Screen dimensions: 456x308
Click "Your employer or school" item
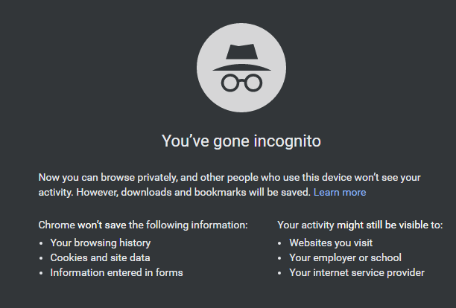(345, 257)
